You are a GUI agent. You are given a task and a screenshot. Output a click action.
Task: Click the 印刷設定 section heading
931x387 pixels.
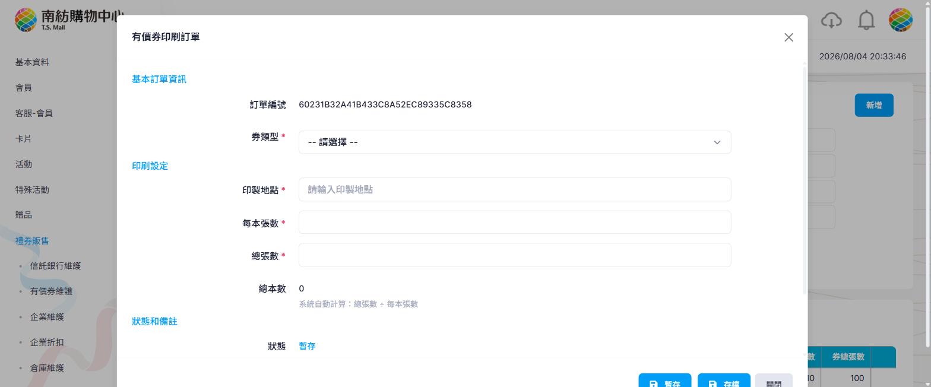[150, 166]
